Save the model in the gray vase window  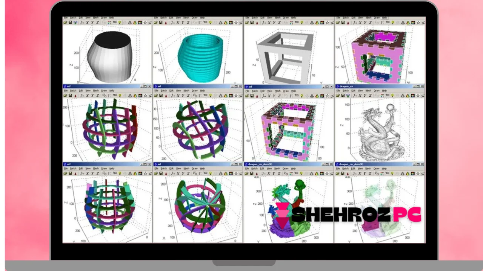[x=70, y=22]
